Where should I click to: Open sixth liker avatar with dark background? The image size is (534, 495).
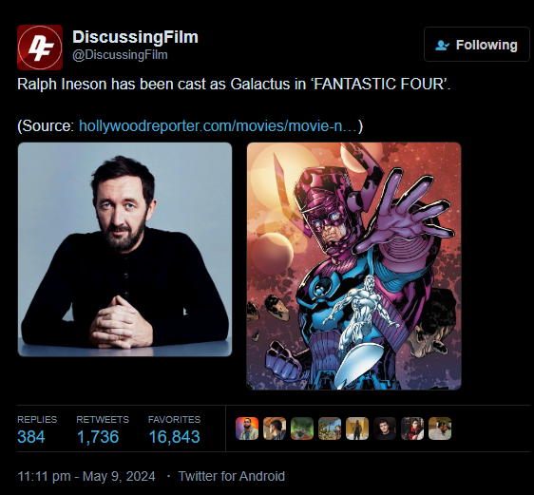click(385, 428)
